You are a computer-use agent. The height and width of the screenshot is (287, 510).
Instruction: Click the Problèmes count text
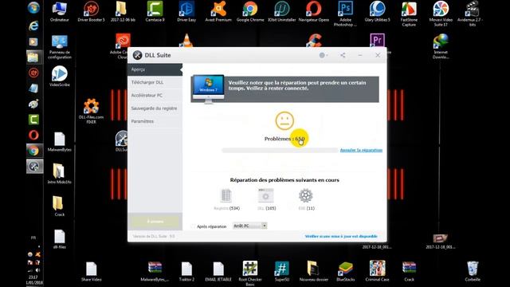(284, 139)
